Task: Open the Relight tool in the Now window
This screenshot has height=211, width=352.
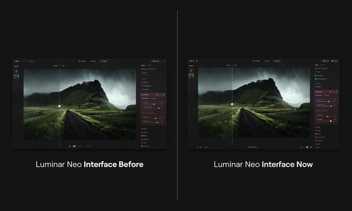Action: coord(318,87)
